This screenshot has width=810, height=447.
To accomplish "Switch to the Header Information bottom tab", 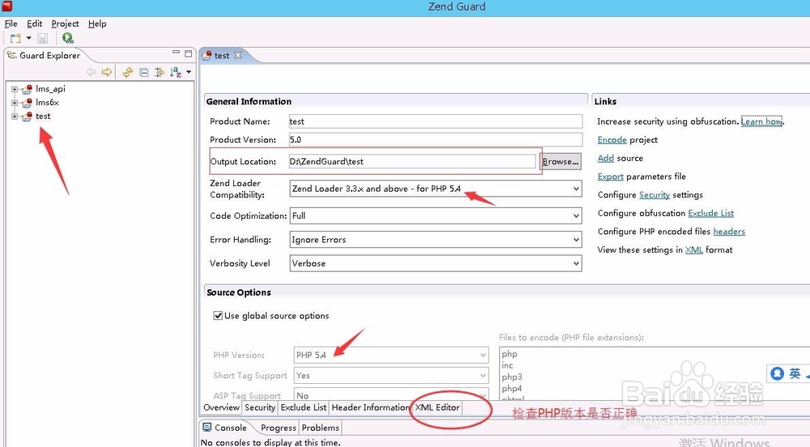I will click(x=370, y=407).
